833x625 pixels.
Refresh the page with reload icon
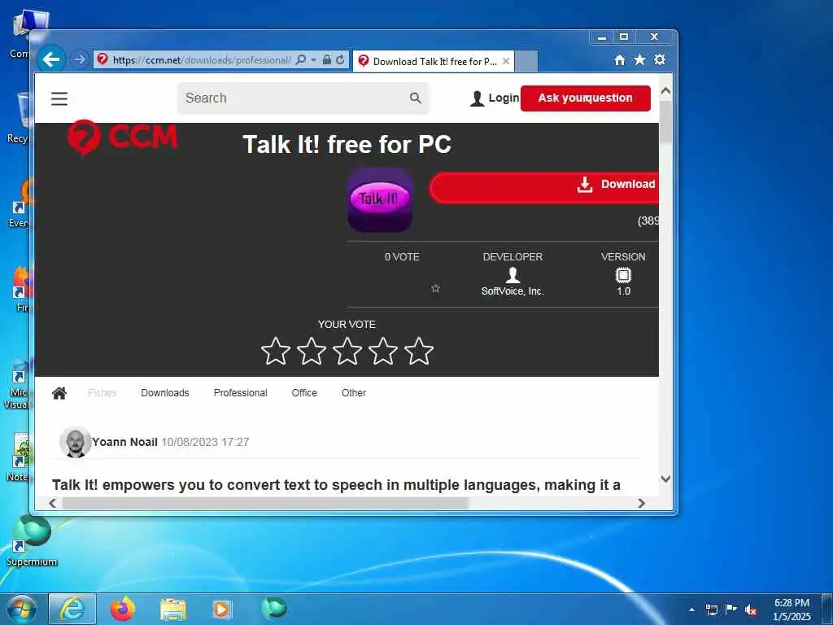tap(340, 59)
